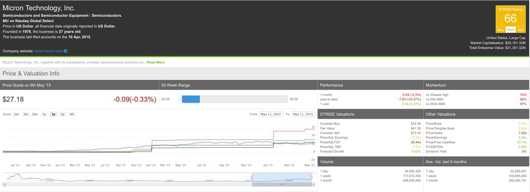Expand the company description with Read More
Screen dimensions: 530x192
pyautogui.click(x=156, y=62)
